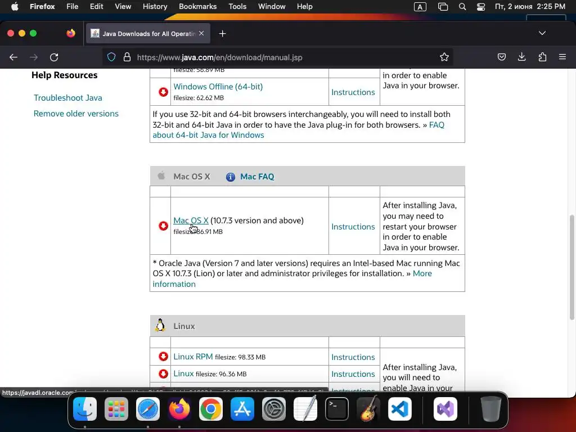This screenshot has width=576, height=432.
Task: Open a new tab with plus button
Action: click(x=222, y=34)
